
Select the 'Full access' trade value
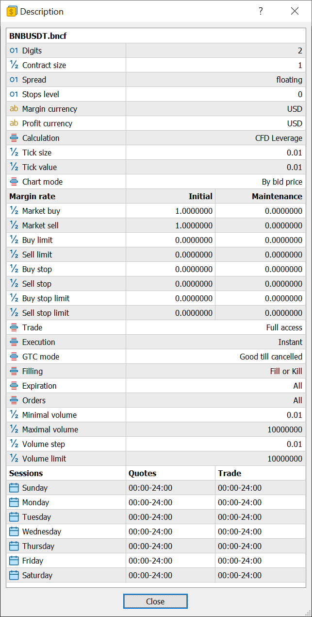pyautogui.click(x=284, y=327)
